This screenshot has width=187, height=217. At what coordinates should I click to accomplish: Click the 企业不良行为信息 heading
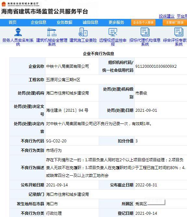[x=98, y=54]
